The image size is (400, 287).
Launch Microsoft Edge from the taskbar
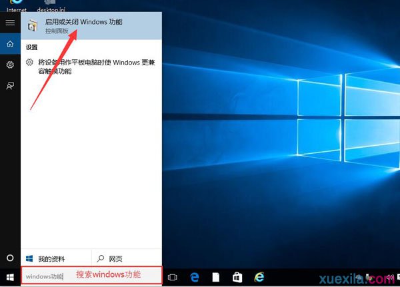click(195, 277)
